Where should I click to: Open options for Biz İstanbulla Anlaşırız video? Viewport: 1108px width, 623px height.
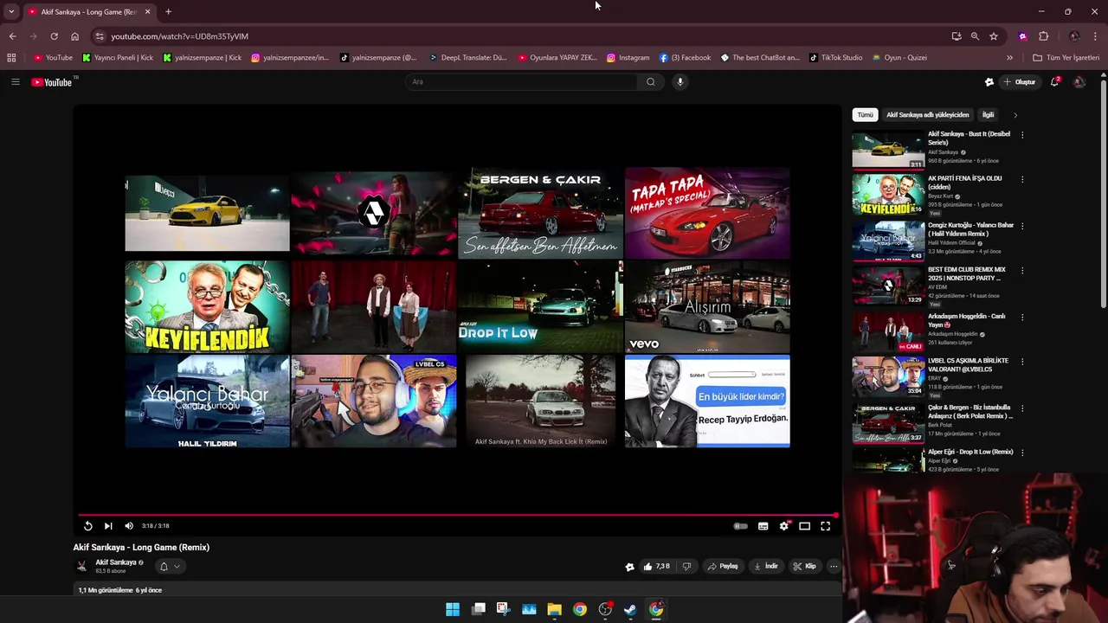pos(1022,407)
